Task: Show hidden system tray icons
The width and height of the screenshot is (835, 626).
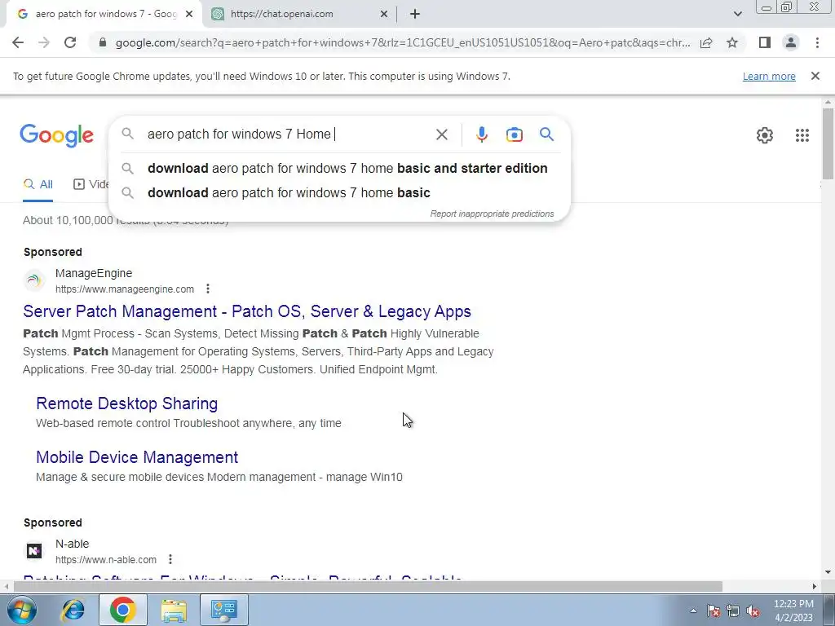Action: point(693,611)
